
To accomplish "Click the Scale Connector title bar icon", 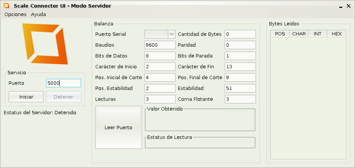I will pyautogui.click(x=6, y=6).
